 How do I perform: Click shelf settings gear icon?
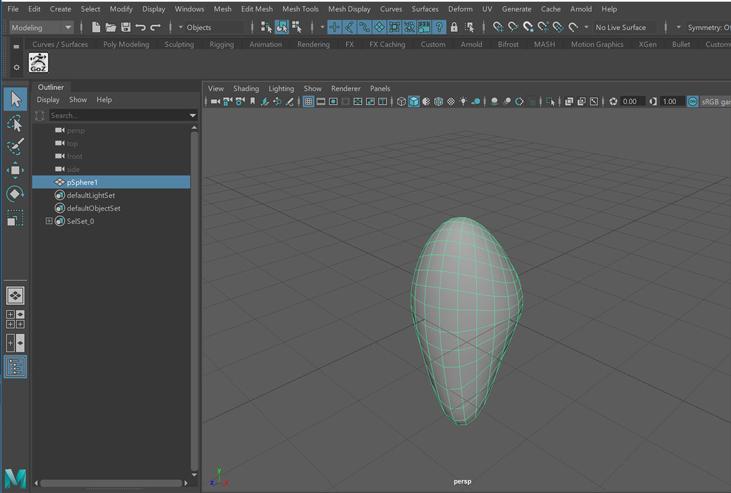tap(16, 68)
